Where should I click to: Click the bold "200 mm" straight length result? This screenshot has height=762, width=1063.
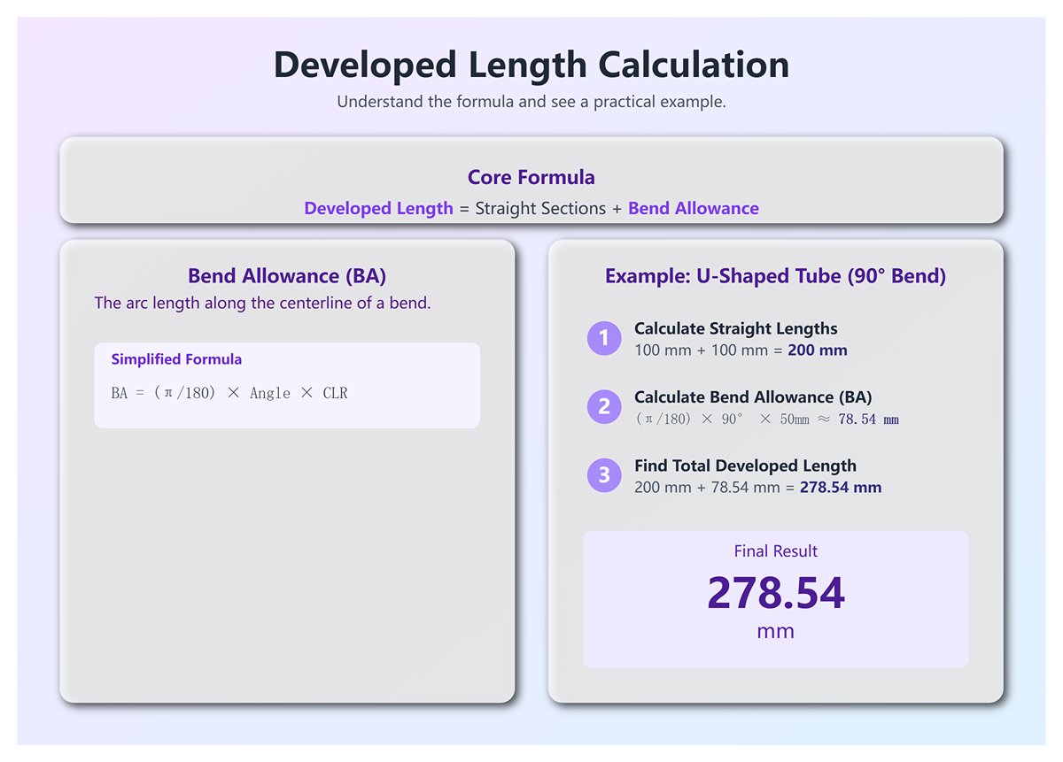(x=817, y=350)
